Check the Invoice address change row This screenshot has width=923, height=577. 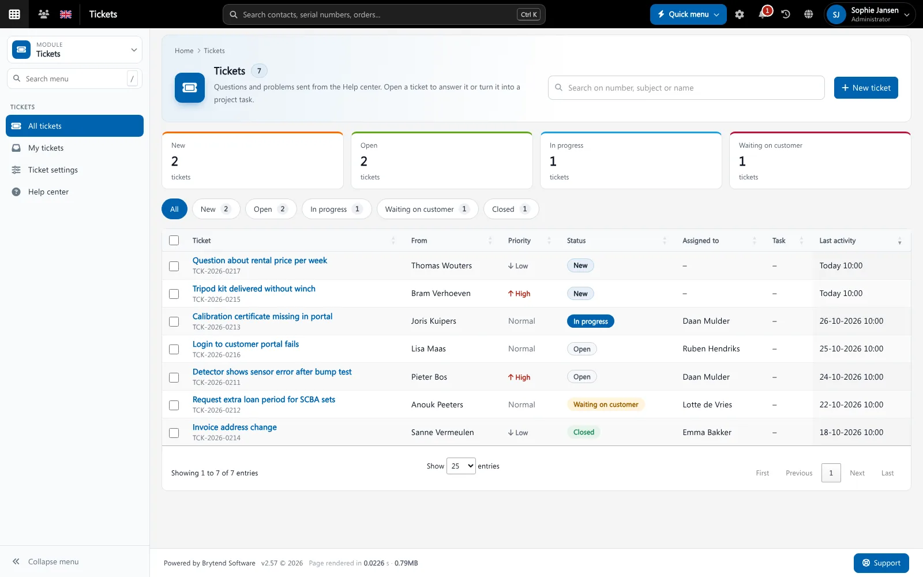(174, 433)
